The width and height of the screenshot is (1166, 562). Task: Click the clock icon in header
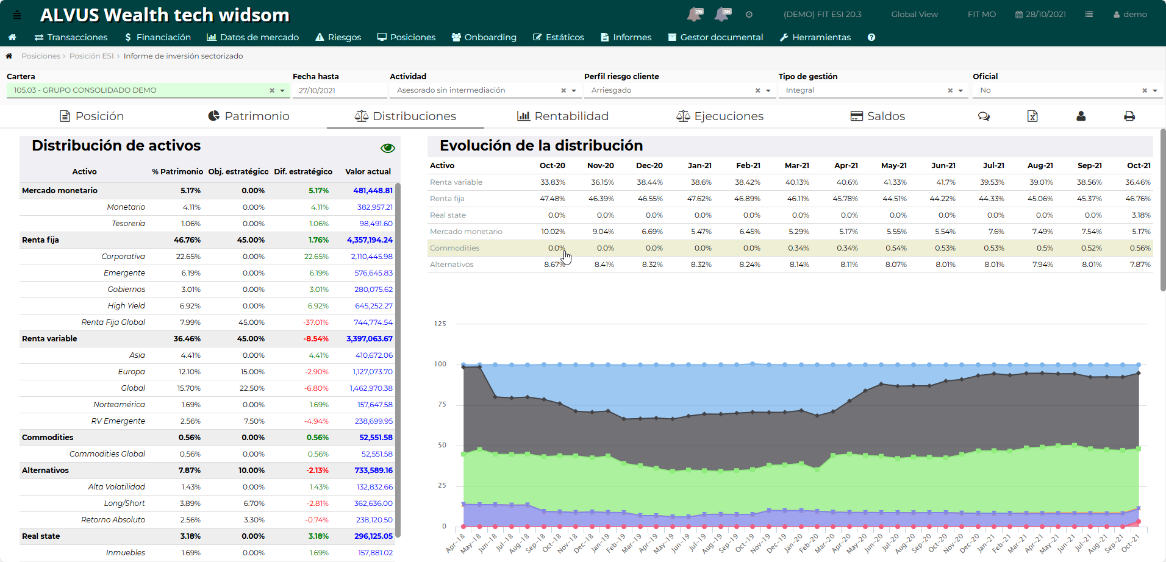tap(749, 15)
